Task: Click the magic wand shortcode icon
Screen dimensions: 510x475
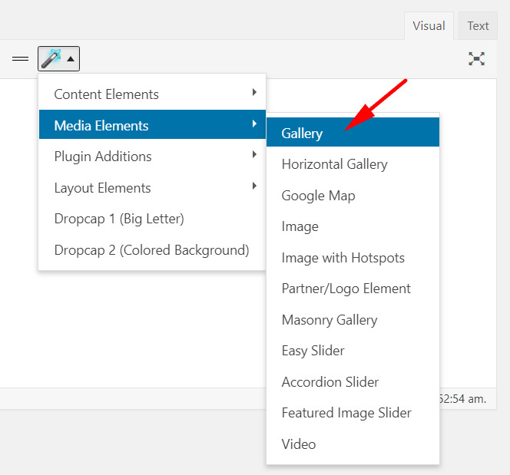Action: tap(51, 59)
